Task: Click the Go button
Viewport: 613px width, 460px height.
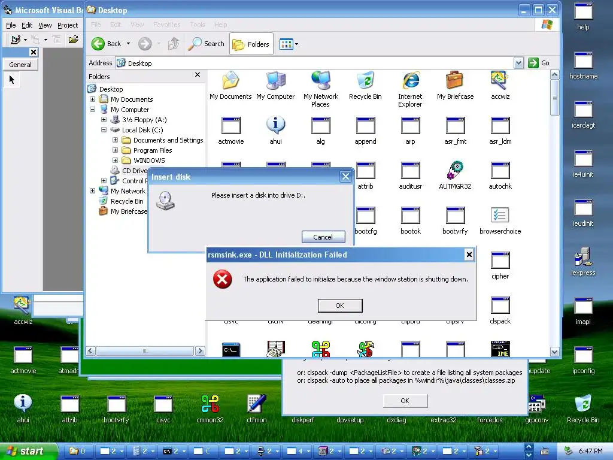Action: 539,63
